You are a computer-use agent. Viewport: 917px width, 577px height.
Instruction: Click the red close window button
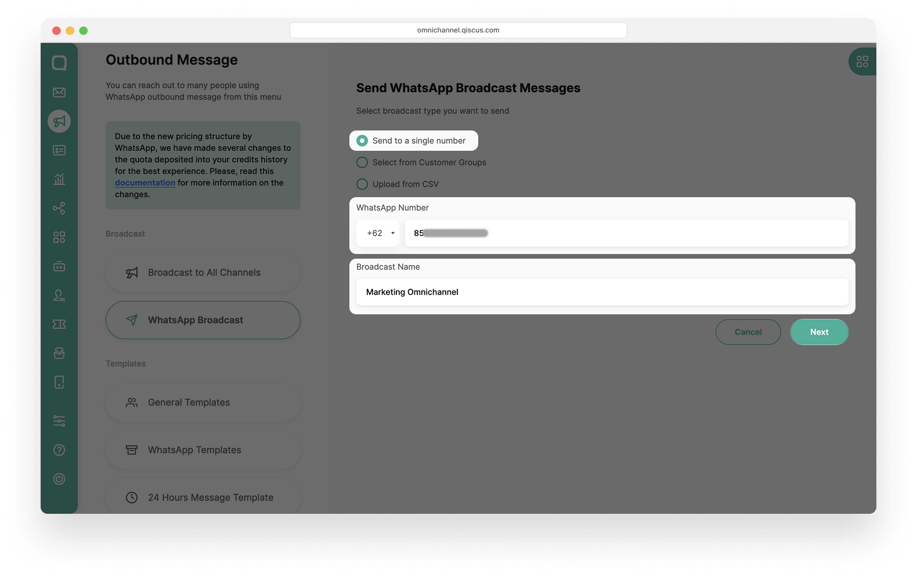(56, 31)
